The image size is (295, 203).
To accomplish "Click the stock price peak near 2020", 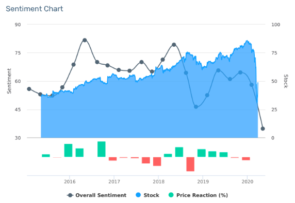I will [247, 41].
